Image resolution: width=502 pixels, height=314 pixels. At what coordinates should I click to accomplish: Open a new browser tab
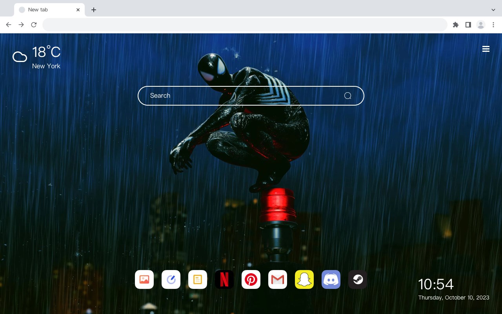point(93,10)
